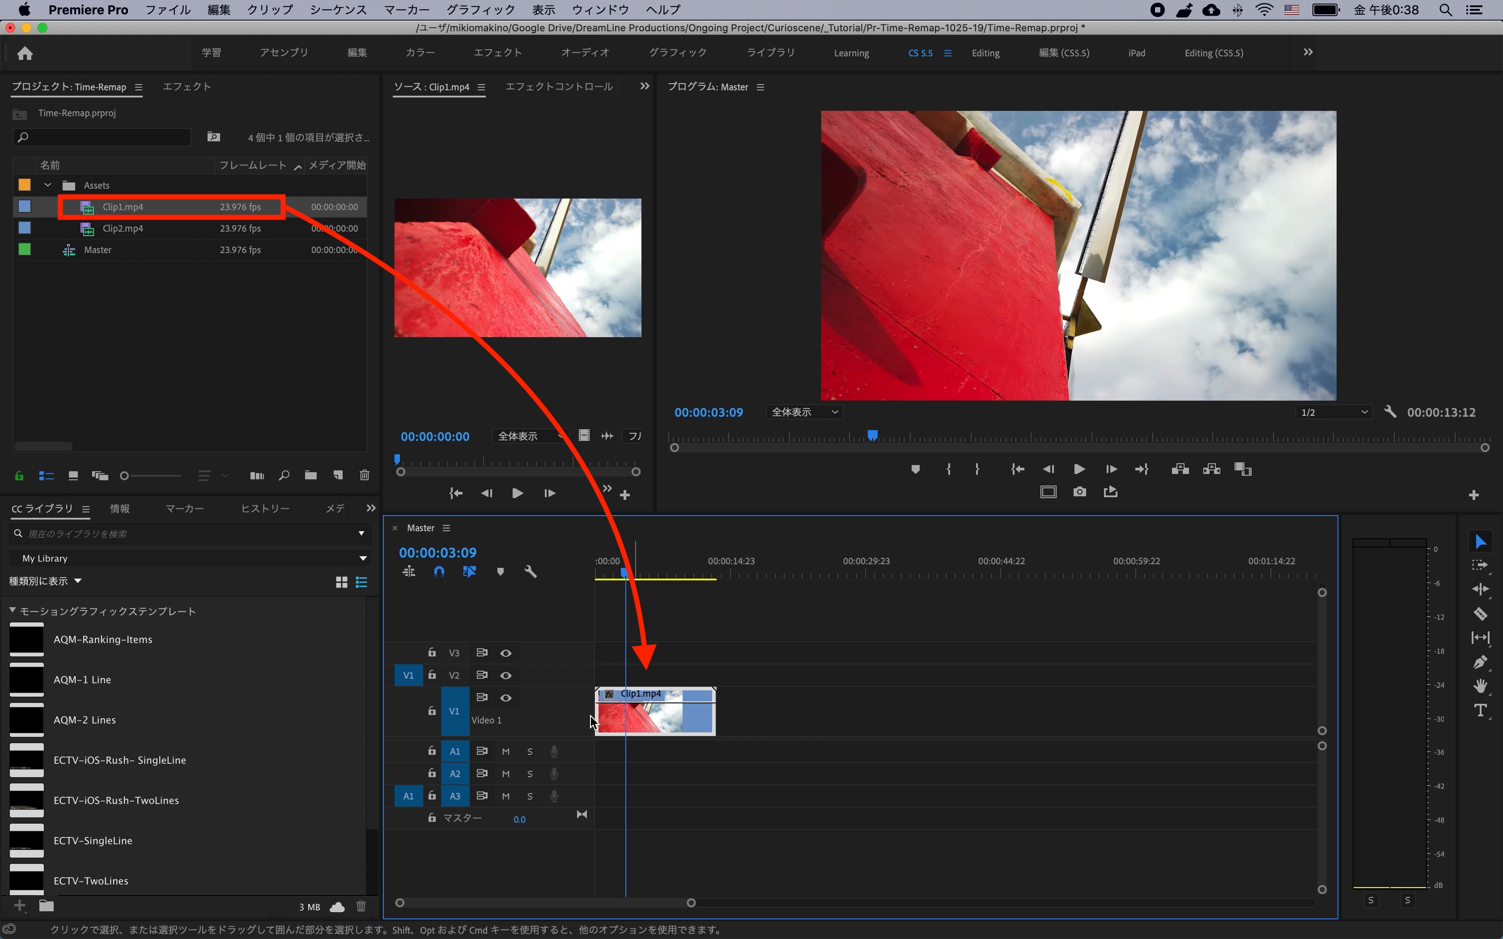
Task: Mute the A1 audio track
Action: [505, 752]
